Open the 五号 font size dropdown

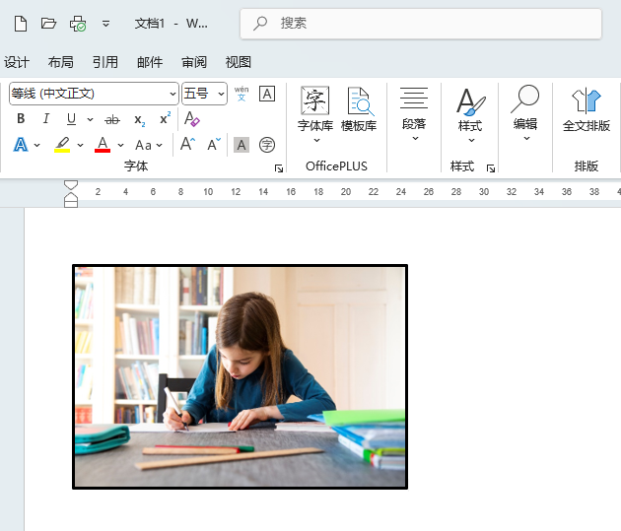(221, 94)
